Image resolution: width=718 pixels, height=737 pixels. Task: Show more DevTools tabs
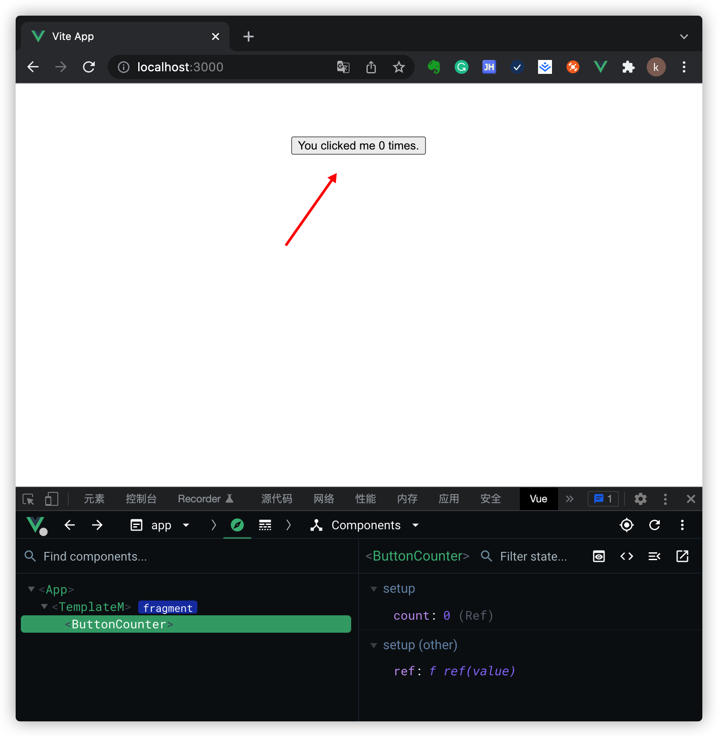[x=569, y=499]
